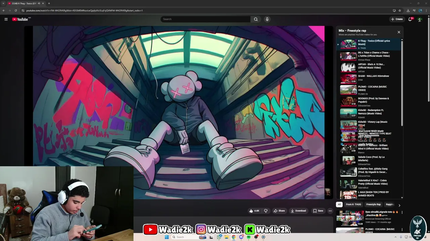Select the Freestyle Rap chip

coord(373,205)
